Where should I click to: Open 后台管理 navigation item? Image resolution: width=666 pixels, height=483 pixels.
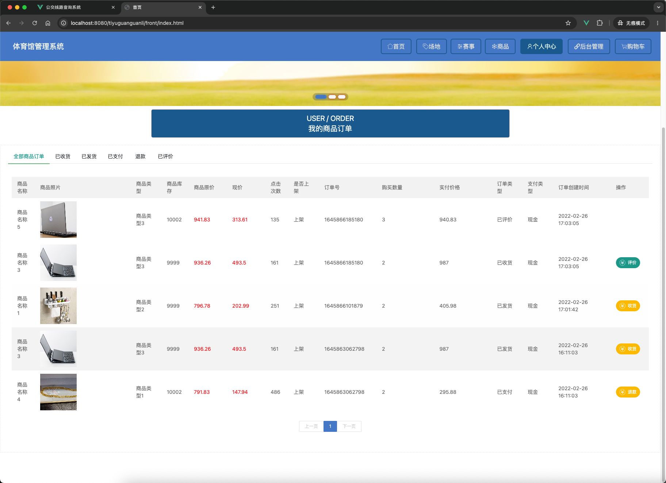point(589,46)
